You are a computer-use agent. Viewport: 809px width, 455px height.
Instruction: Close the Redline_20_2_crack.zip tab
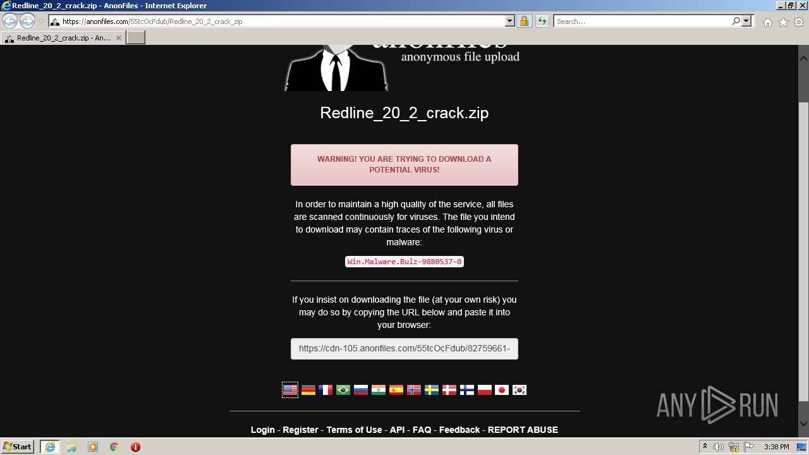coord(118,38)
